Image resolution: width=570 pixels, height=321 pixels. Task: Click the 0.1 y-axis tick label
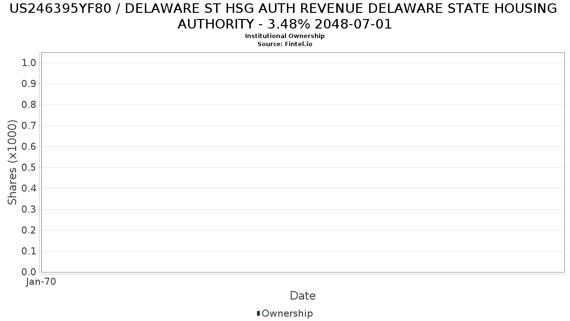pos(29,252)
